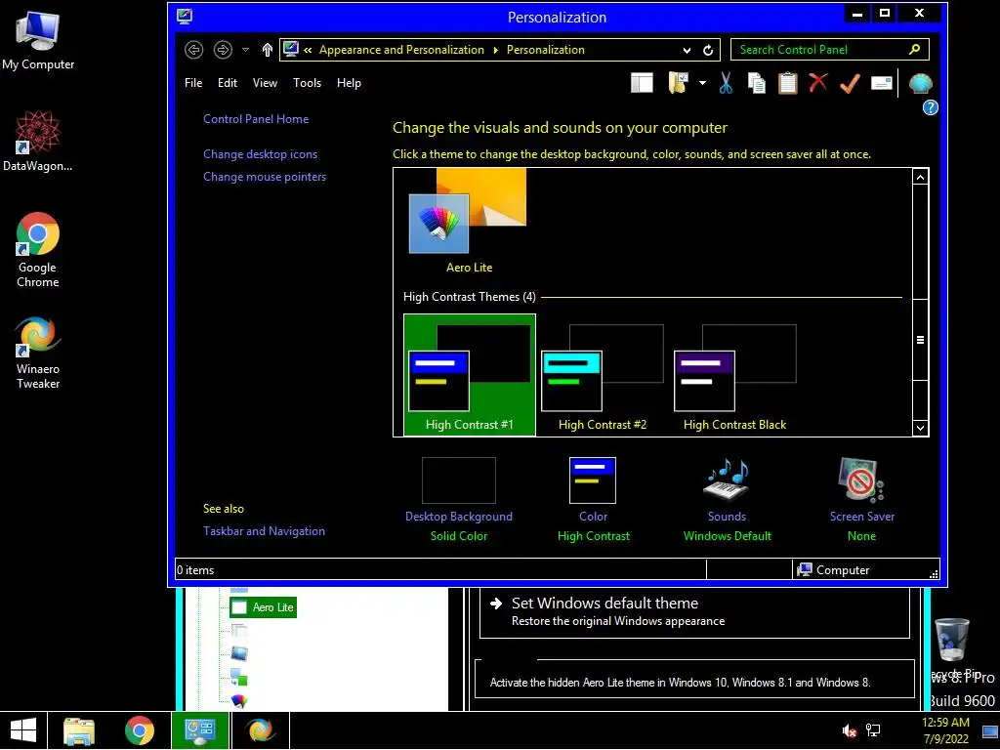This screenshot has width=1000, height=750.
Task: Open the Tools menu
Action: point(307,83)
